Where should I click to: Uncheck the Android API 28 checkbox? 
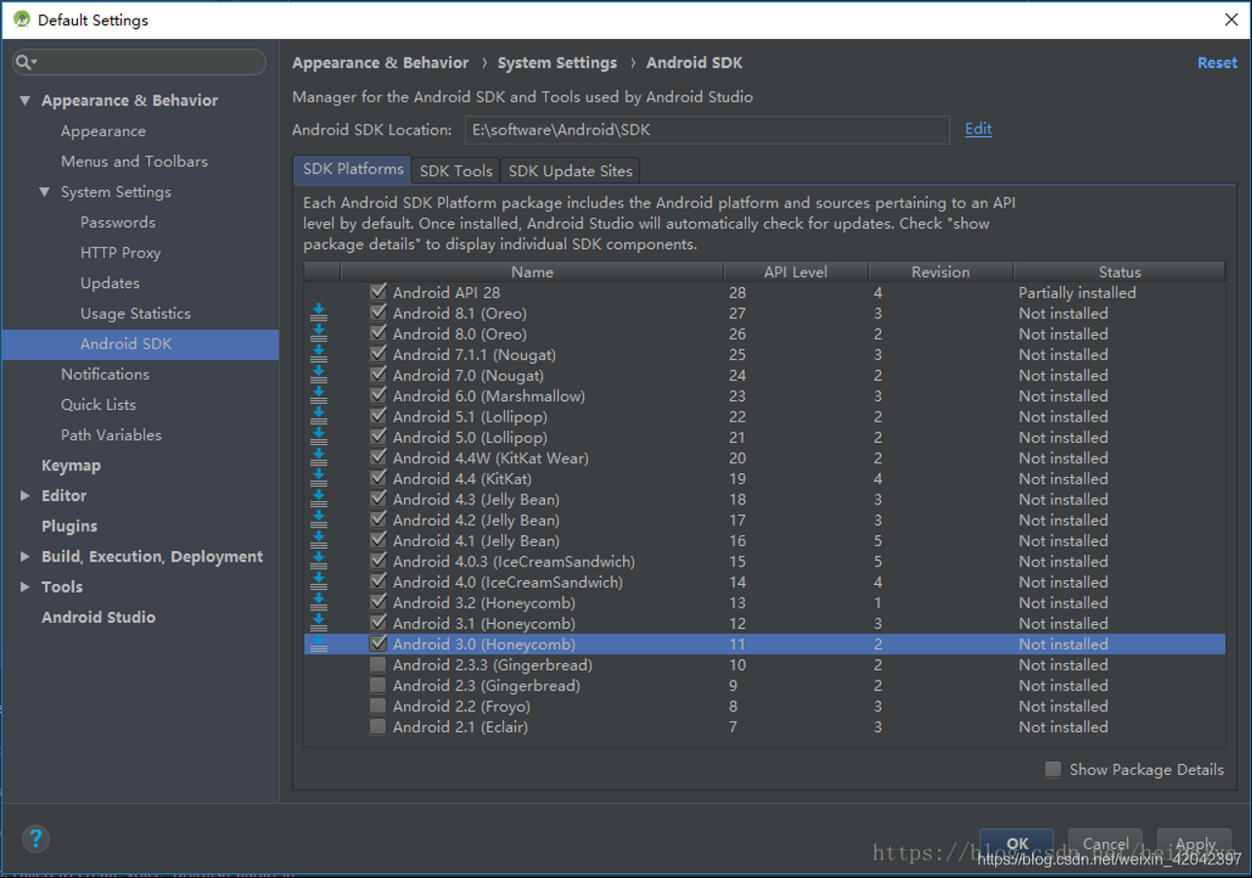pyautogui.click(x=378, y=291)
